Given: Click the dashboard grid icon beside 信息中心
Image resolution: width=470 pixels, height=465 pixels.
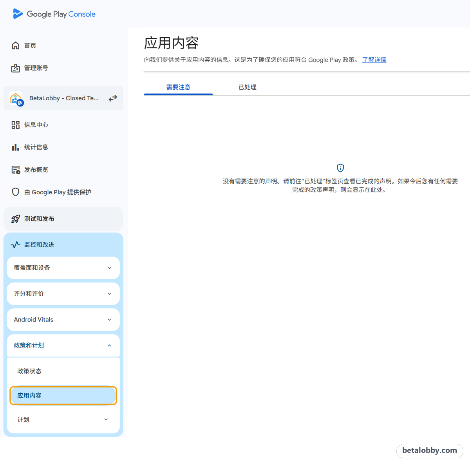Looking at the screenshot, I should pyautogui.click(x=15, y=125).
